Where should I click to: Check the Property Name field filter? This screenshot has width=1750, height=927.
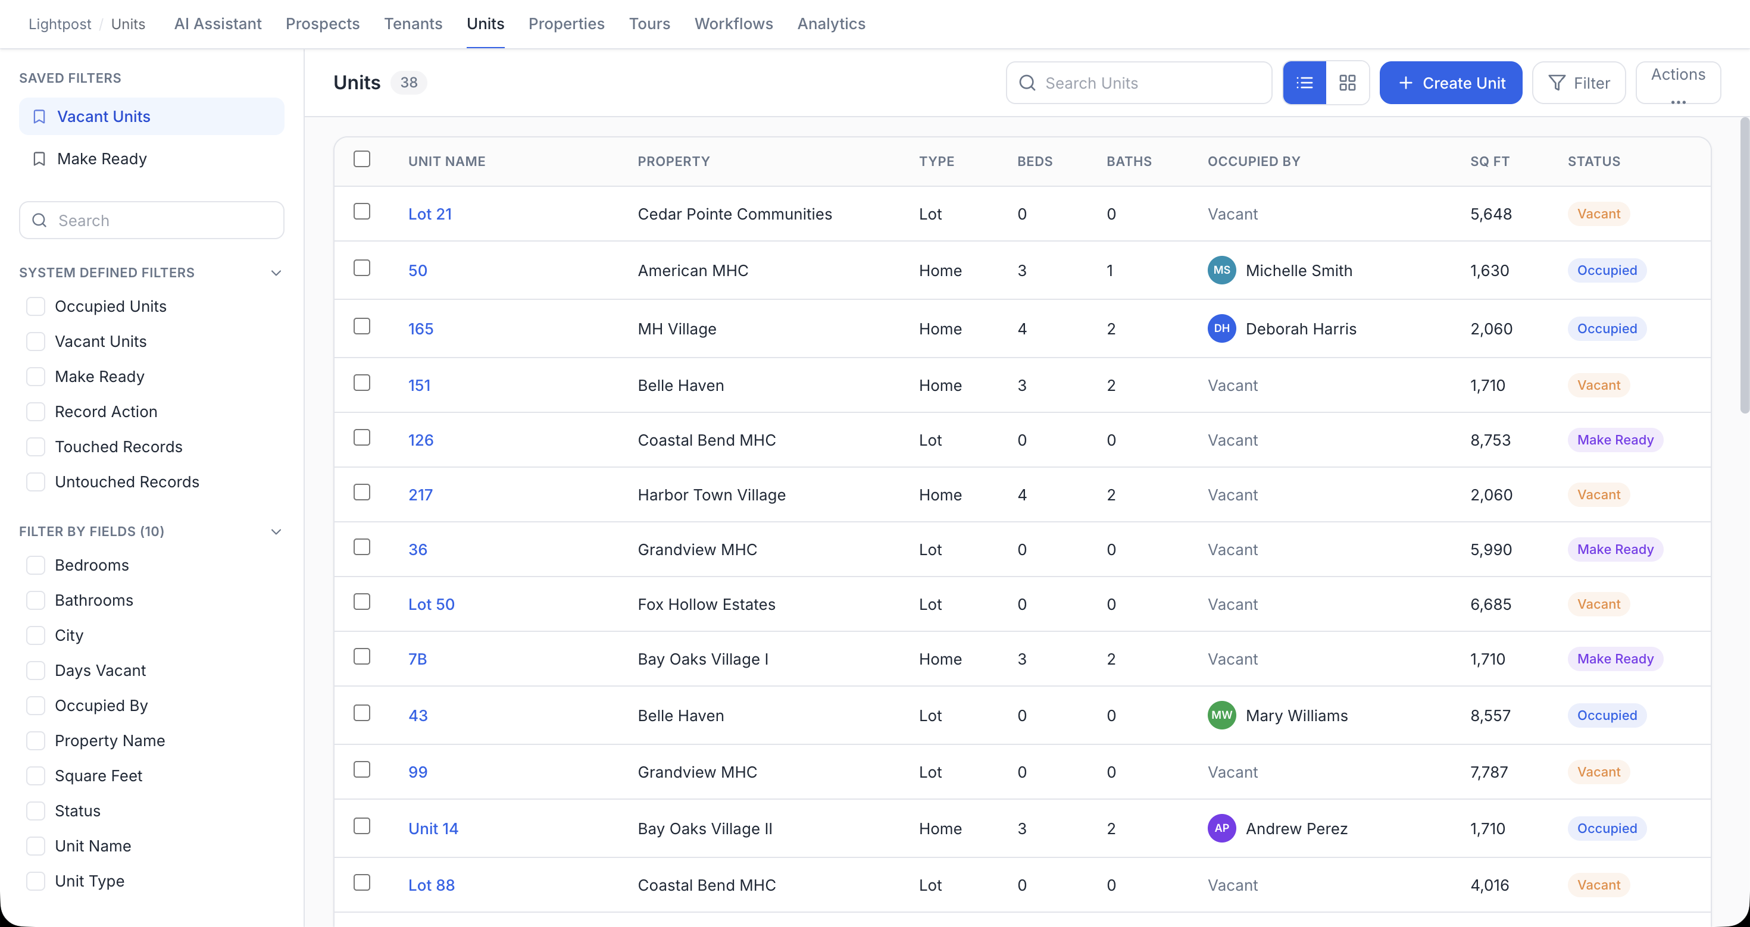(x=35, y=741)
